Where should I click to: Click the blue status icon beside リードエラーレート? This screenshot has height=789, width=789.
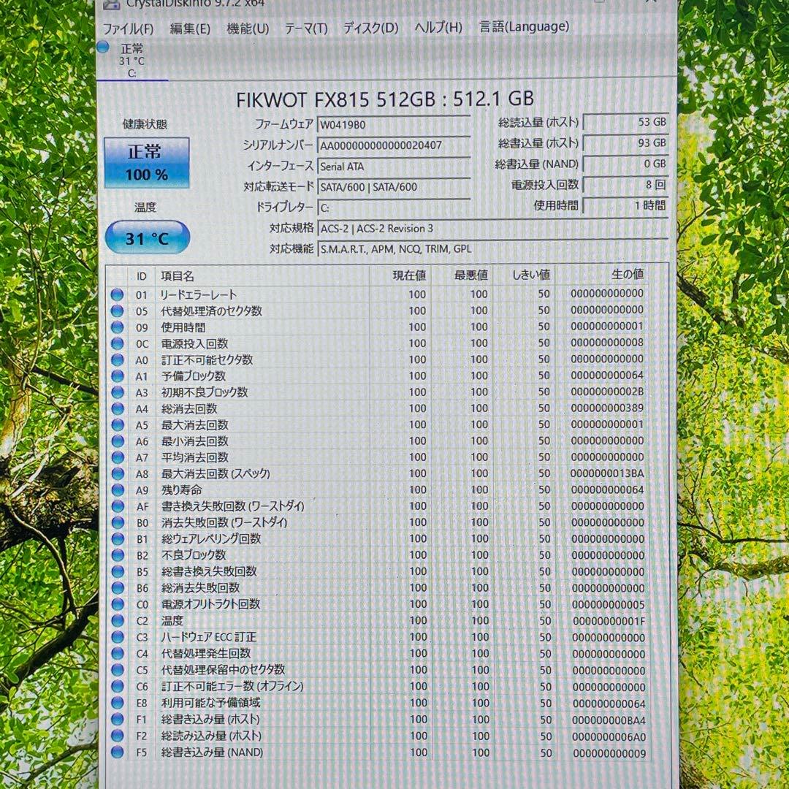tap(117, 294)
